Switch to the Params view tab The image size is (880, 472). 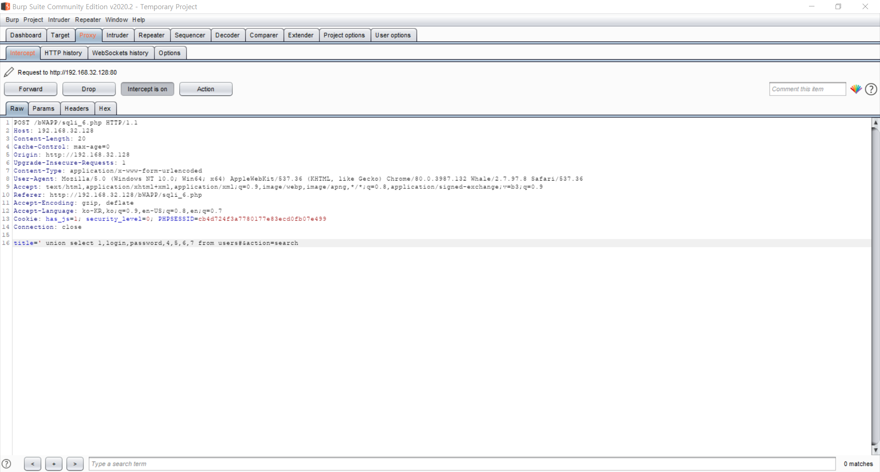(x=44, y=109)
